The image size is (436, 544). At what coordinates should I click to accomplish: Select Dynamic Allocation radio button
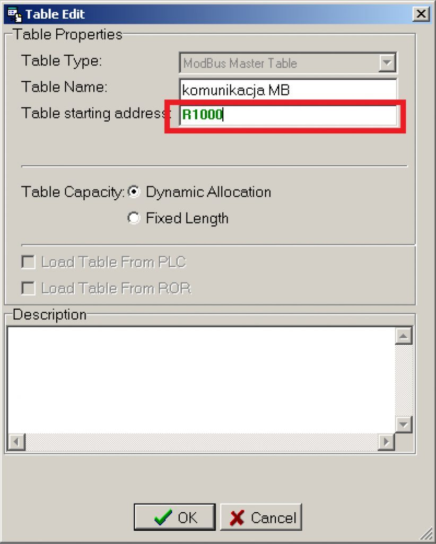135,192
